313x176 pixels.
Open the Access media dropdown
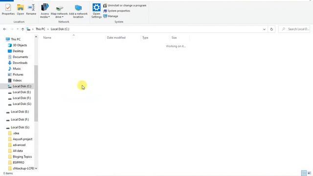point(45,11)
